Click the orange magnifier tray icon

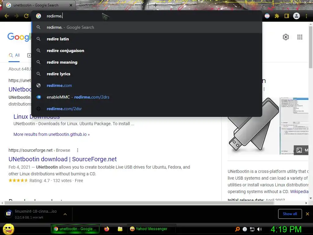[x=237, y=229]
